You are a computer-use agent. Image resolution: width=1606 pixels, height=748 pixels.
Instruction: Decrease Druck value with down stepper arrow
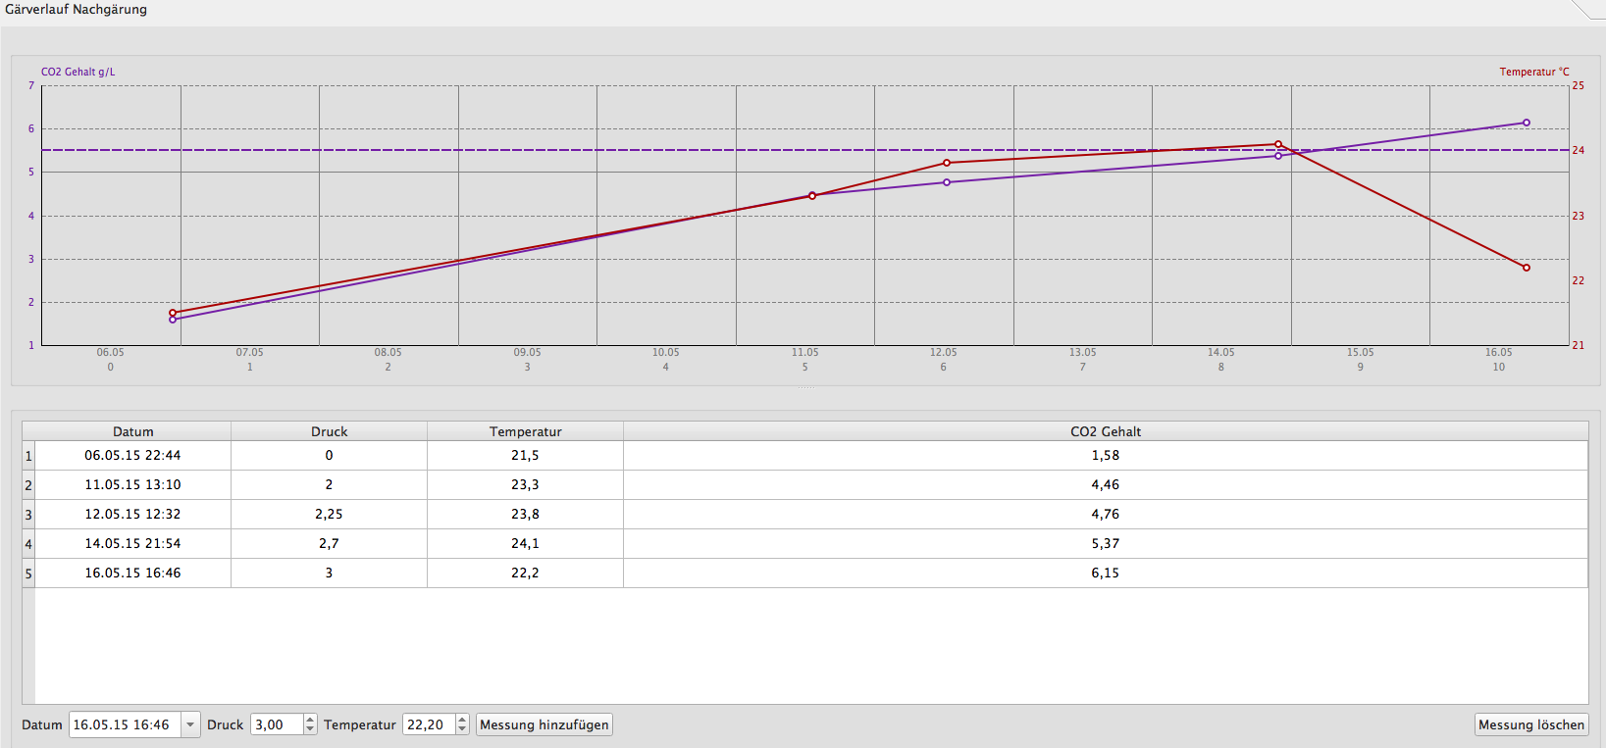point(310,730)
